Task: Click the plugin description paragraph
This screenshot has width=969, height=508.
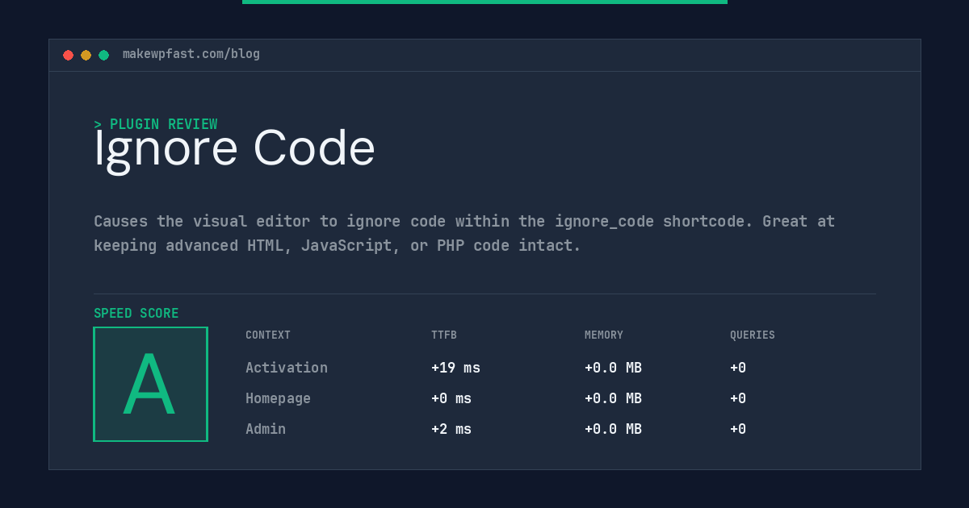Action: (464, 233)
